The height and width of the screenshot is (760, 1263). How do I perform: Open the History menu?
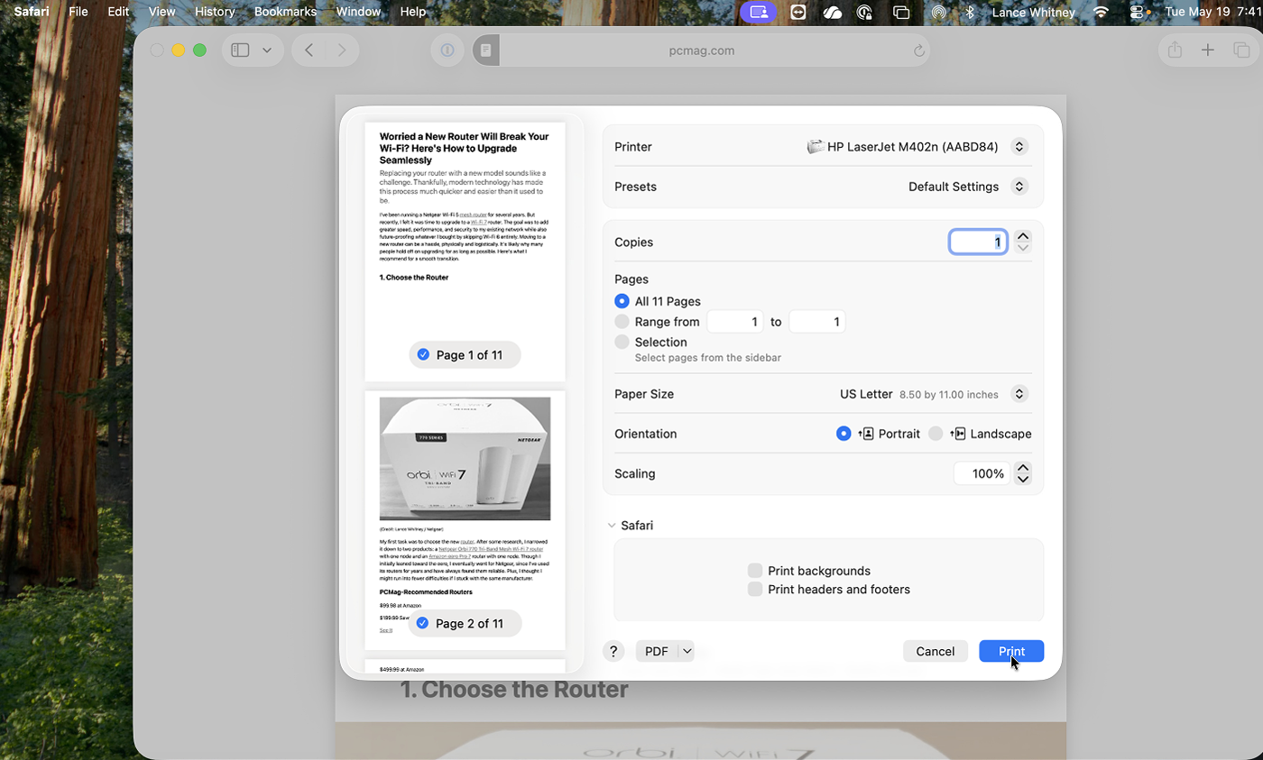215,12
